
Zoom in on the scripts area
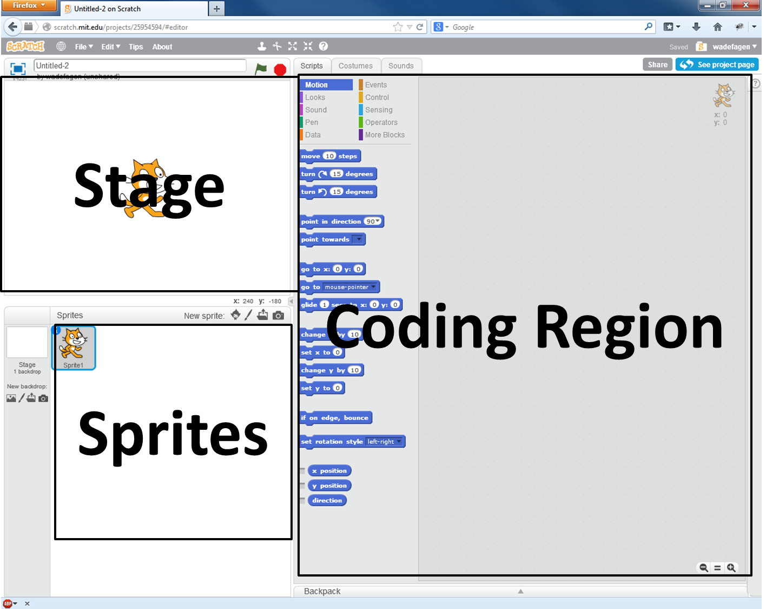pyautogui.click(x=731, y=567)
